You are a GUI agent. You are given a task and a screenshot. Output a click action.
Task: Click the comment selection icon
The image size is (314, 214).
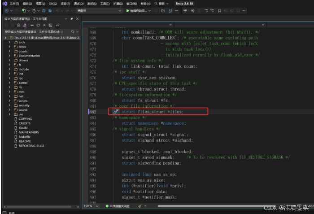[x=192, y=11]
